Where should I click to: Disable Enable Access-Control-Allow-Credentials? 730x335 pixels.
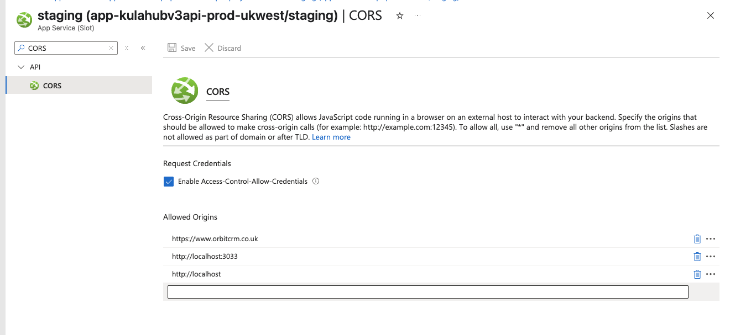[x=169, y=181]
